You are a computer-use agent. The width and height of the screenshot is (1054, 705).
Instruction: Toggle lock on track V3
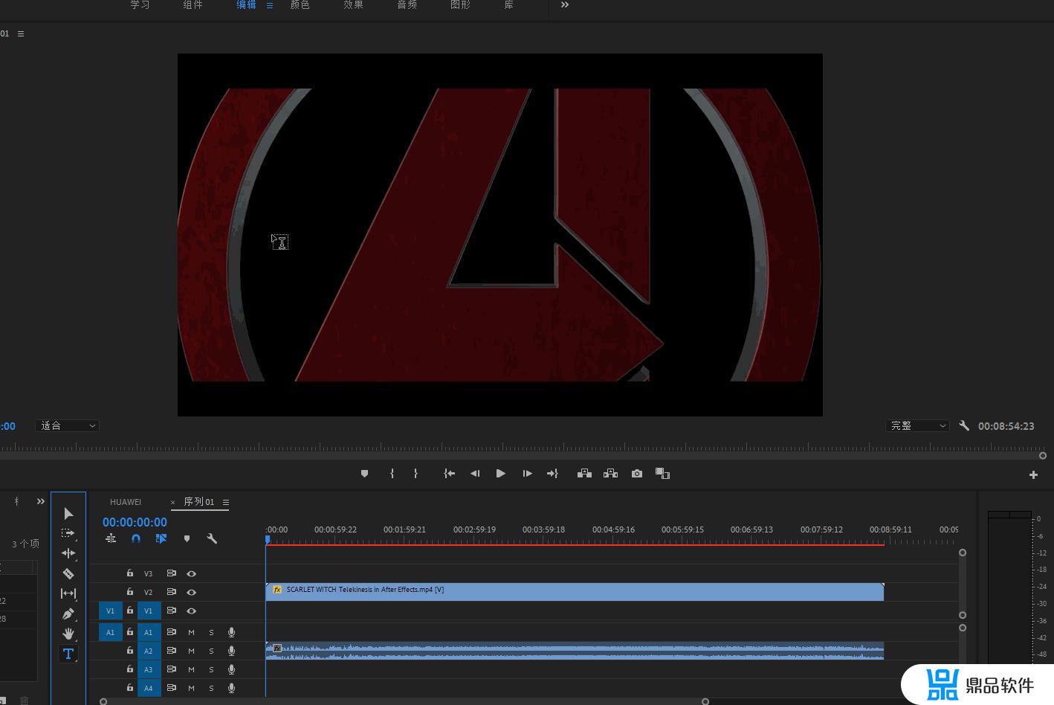[130, 573]
